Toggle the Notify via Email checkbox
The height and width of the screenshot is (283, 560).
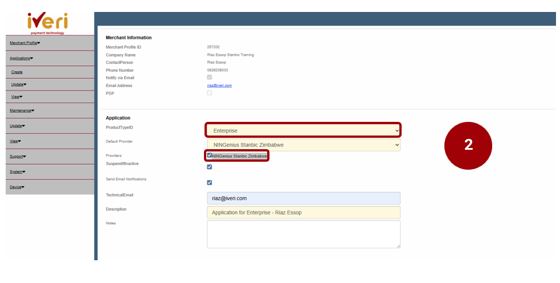[x=209, y=77]
